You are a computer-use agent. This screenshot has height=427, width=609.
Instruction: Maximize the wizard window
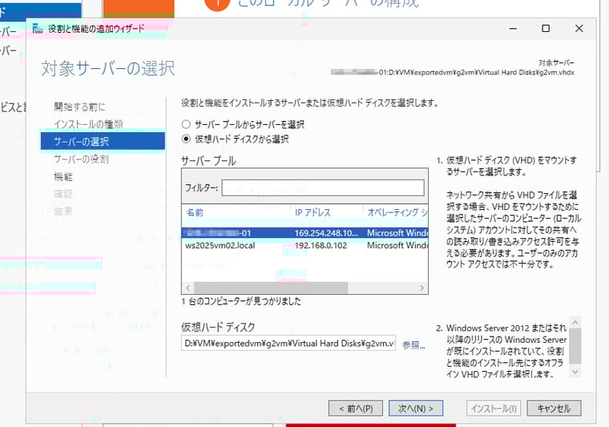(x=546, y=28)
